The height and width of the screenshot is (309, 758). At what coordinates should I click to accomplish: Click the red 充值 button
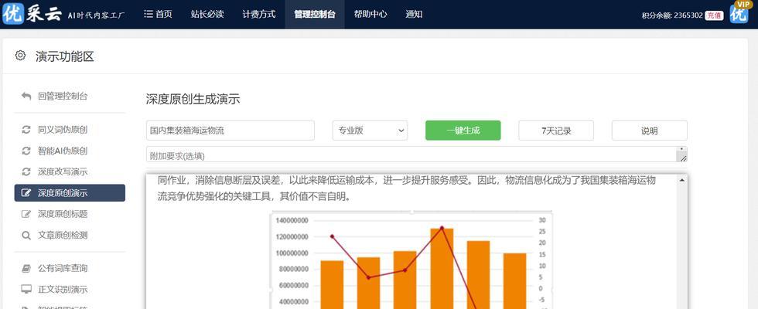[714, 15]
